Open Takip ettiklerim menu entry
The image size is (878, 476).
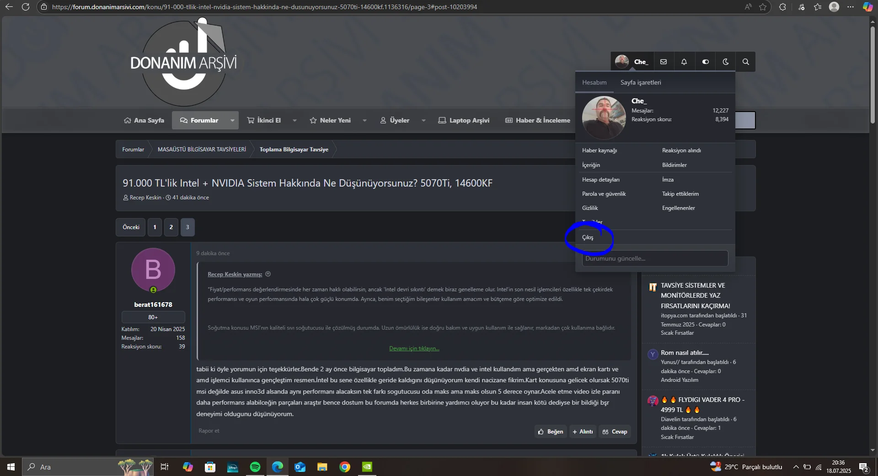pos(680,194)
